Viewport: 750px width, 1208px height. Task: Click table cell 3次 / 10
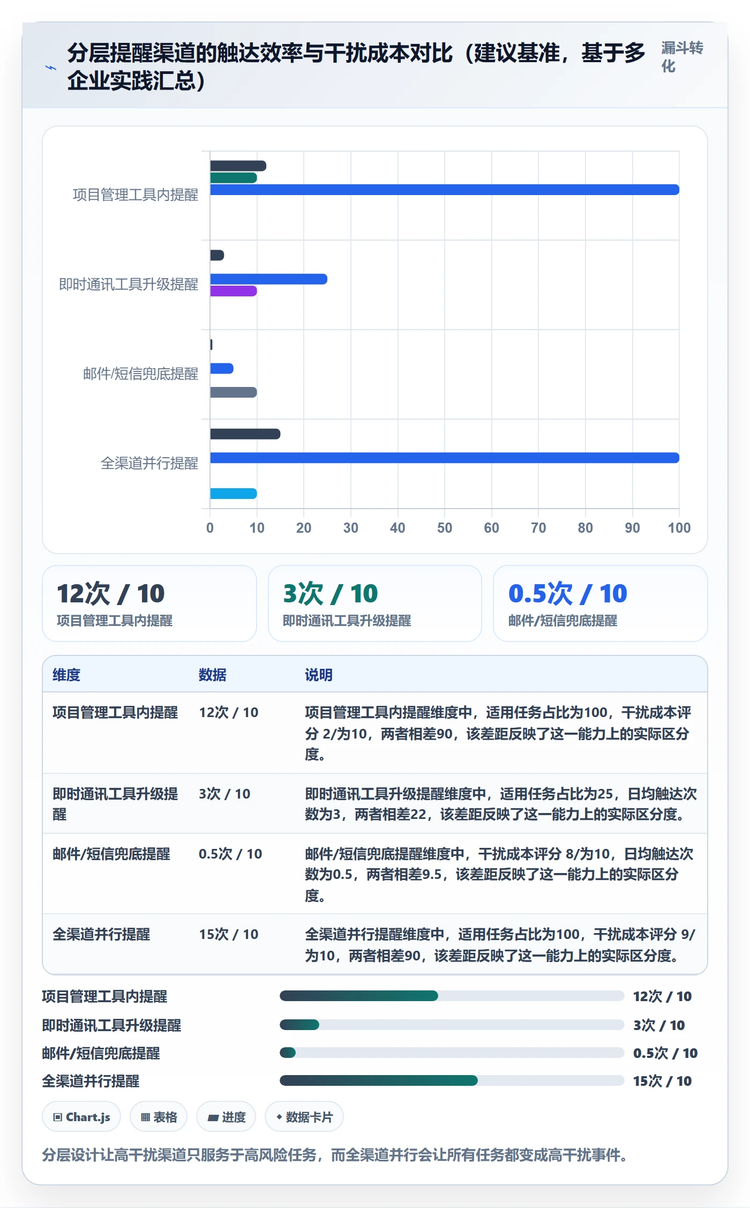[x=224, y=794]
